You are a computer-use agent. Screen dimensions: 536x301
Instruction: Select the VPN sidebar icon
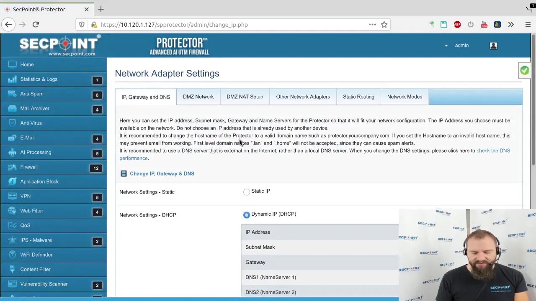[12, 196]
